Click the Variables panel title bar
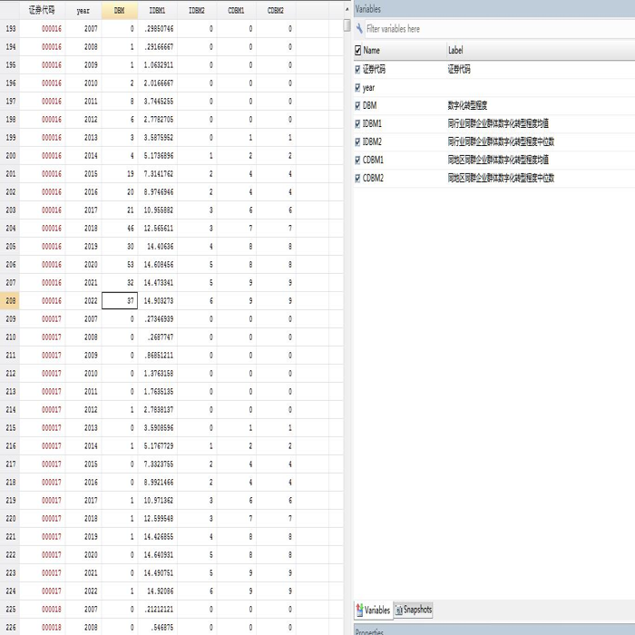This screenshot has width=635, height=635. (494, 9)
